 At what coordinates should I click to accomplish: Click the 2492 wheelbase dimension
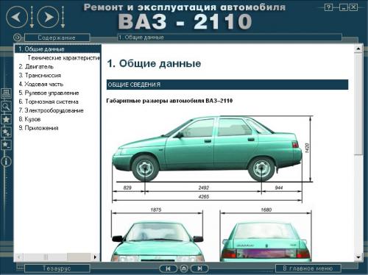pos(204,187)
